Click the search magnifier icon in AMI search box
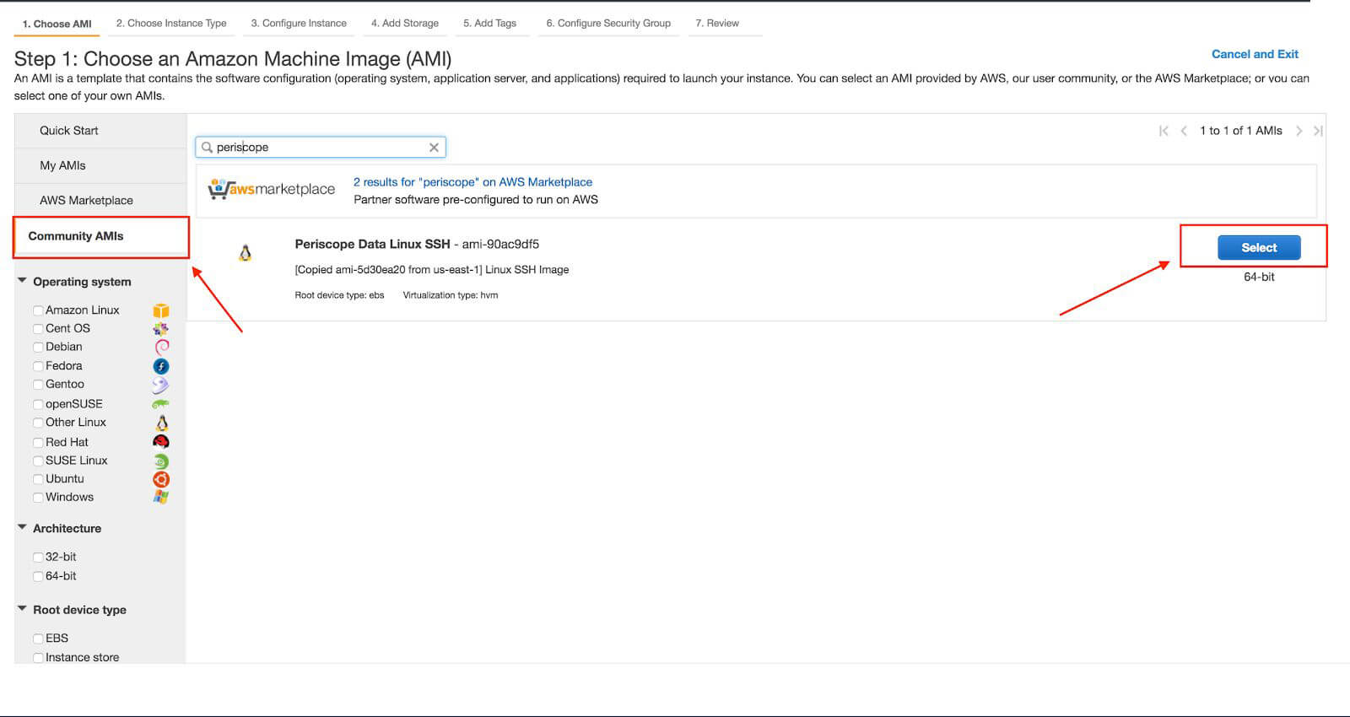1350x717 pixels. tap(207, 148)
